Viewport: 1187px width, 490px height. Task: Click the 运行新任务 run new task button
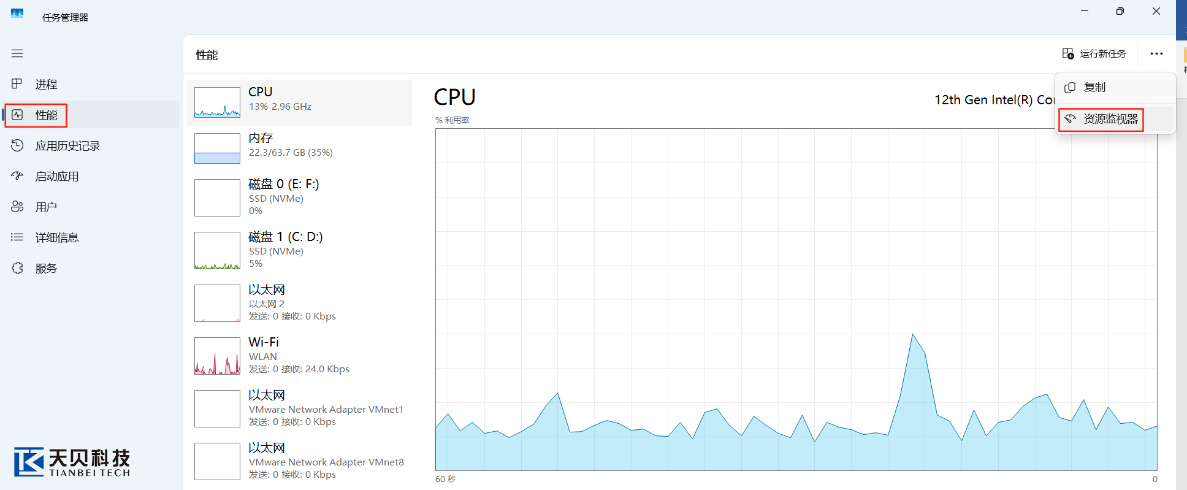[1094, 54]
